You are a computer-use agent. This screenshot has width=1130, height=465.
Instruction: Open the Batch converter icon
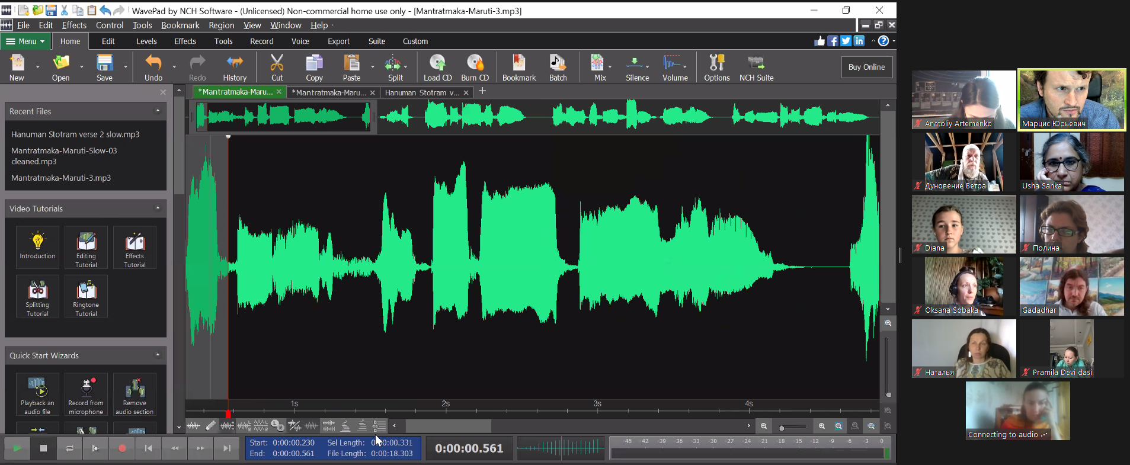click(x=558, y=63)
